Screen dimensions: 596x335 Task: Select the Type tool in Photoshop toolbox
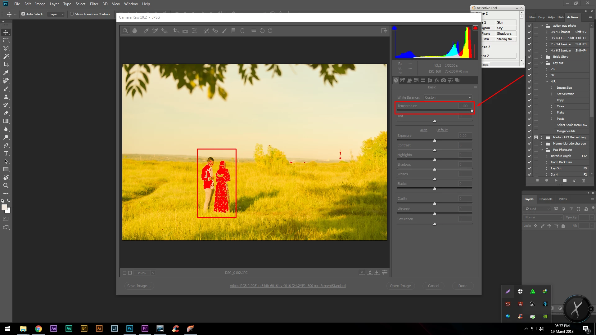(x=6, y=154)
